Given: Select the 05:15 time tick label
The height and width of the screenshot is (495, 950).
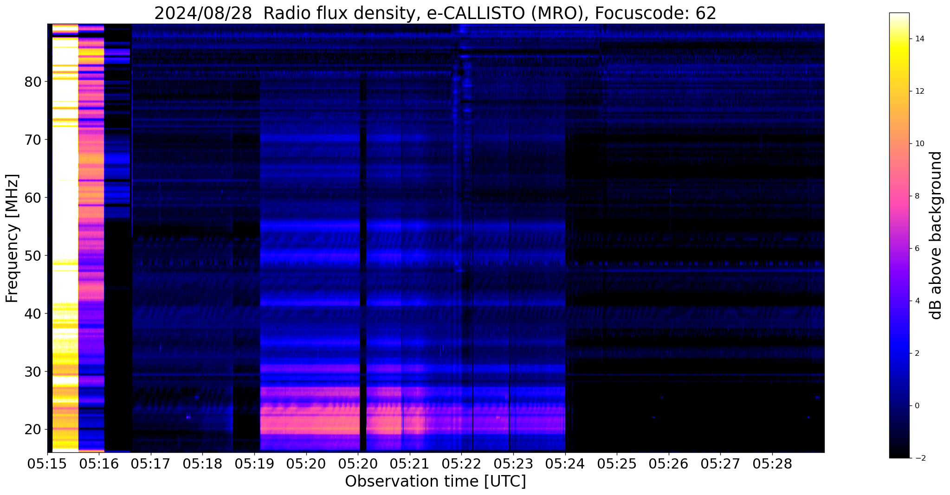Looking at the screenshot, I should [x=47, y=463].
